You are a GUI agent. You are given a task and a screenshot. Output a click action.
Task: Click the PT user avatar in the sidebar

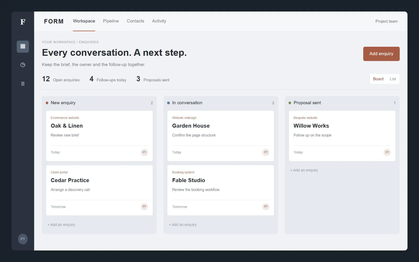point(23,239)
